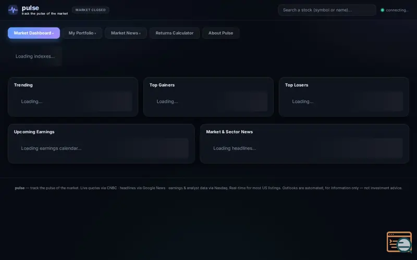Click the Market & Sector News heading
Viewport: 417px width, 260px height.
229,132
